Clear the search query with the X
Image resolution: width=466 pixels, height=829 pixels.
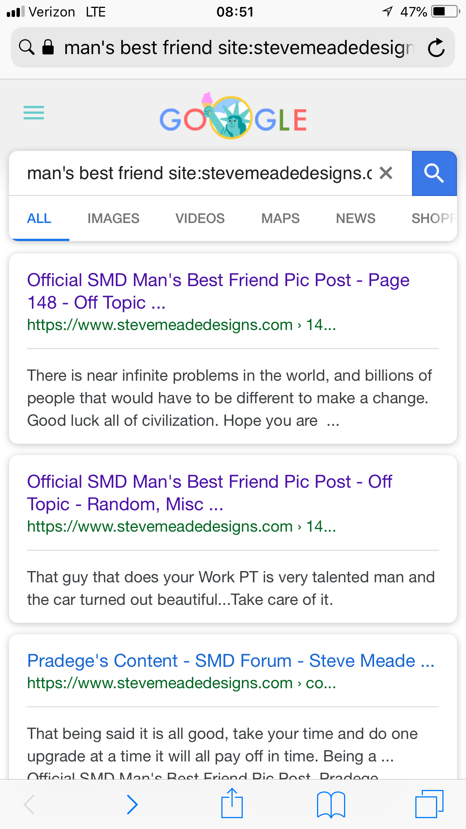386,173
